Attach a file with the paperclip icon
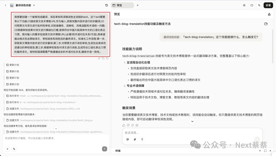 (x=135, y=139)
